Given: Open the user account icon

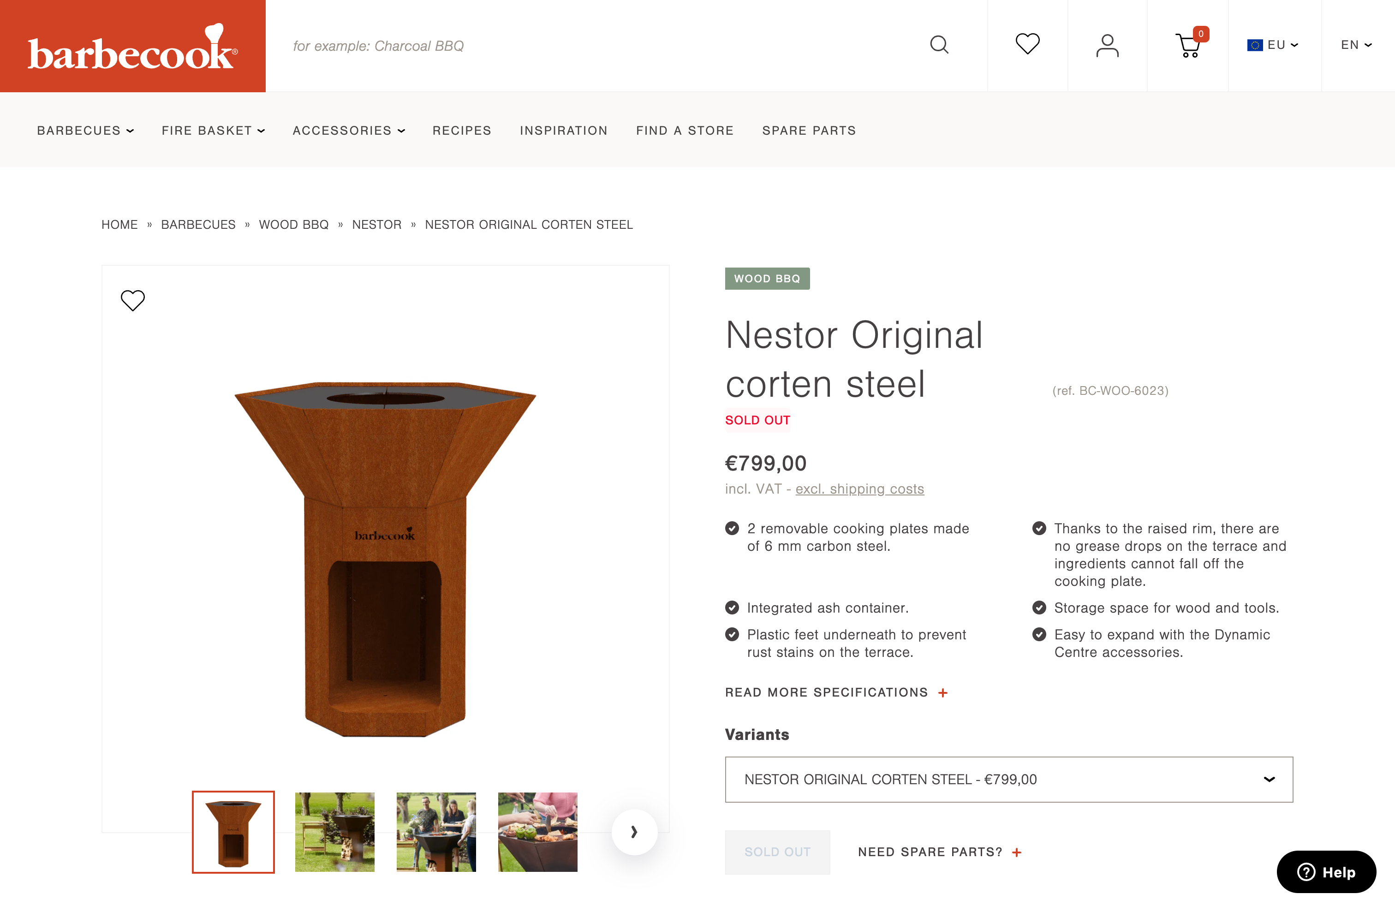Looking at the screenshot, I should coord(1107,45).
